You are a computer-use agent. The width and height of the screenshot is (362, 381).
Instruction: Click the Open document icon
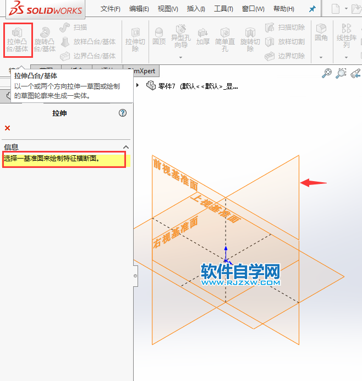(356, 9)
